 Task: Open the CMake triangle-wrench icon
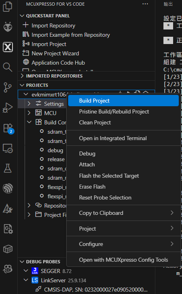coord(8,209)
